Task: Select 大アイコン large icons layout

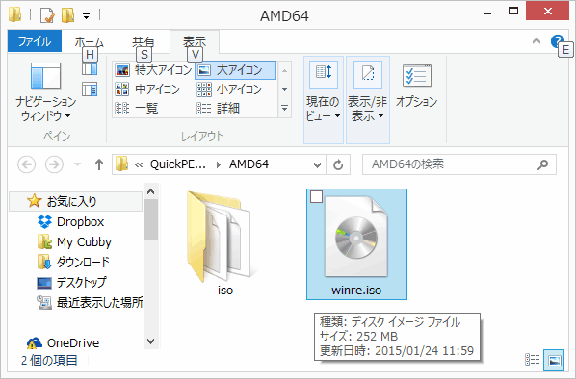Action: 235,70
